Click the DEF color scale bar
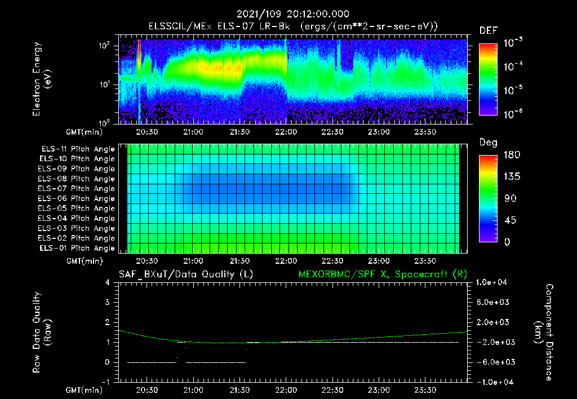Viewport: 577px width, 399px height. (488, 79)
